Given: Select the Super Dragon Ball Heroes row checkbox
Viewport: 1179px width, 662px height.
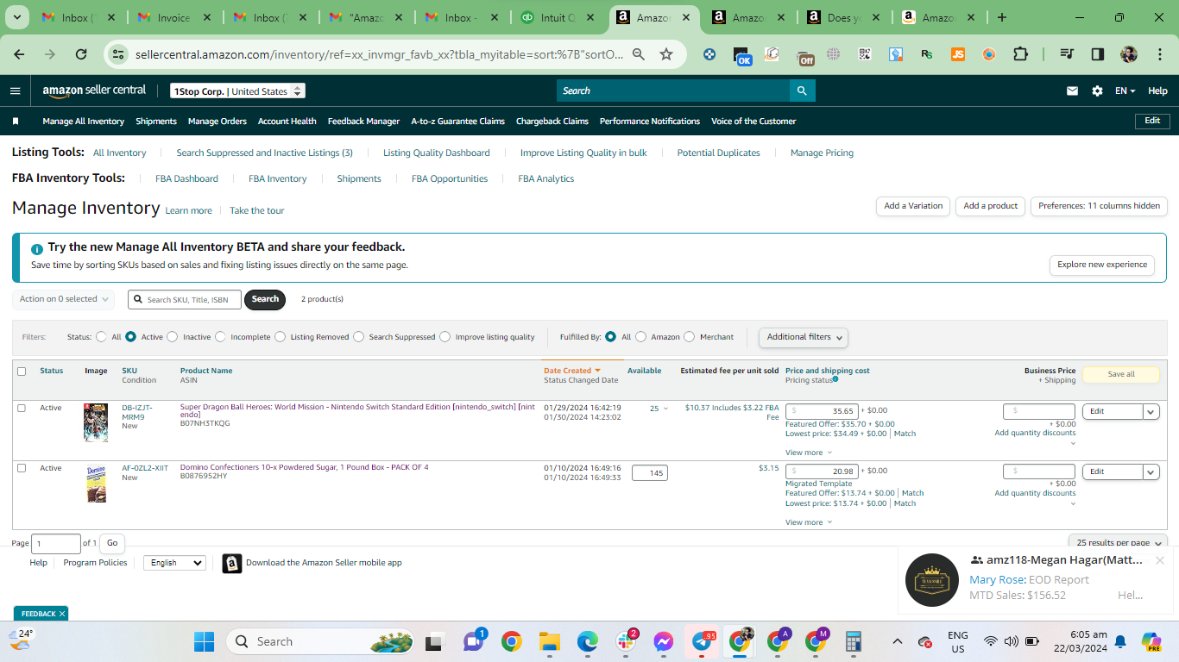Looking at the screenshot, I should pos(22,409).
